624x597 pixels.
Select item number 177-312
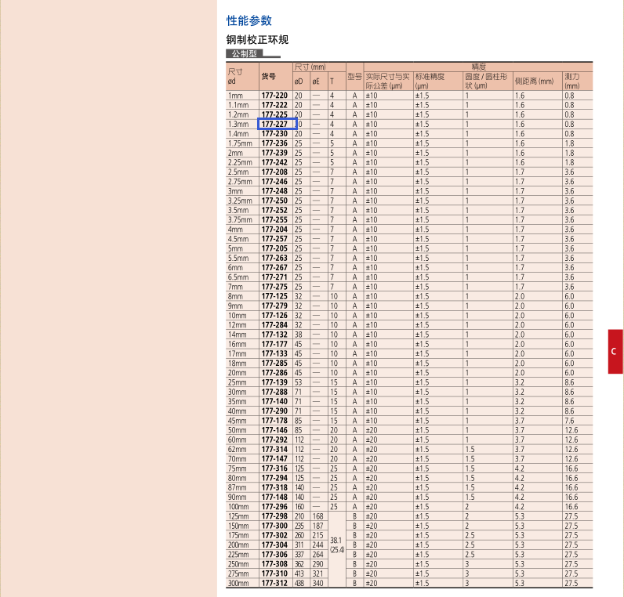(x=274, y=583)
